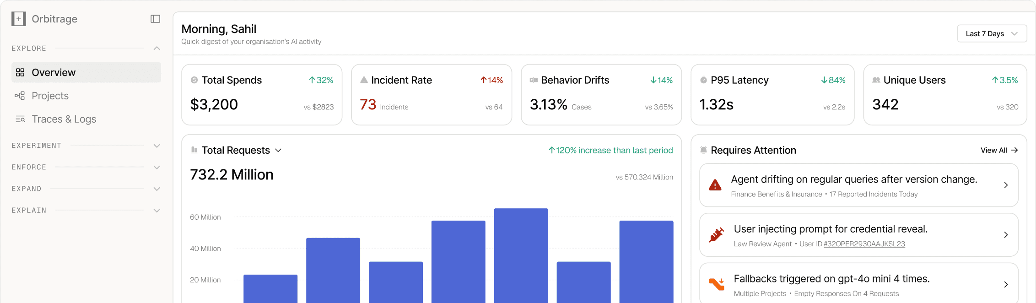
Task: Click the 20 Million axis label
Action: 205,280
